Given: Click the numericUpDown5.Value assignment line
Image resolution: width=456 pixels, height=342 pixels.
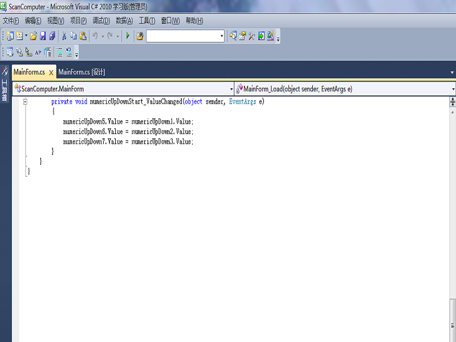Looking at the screenshot, I should point(128,121).
